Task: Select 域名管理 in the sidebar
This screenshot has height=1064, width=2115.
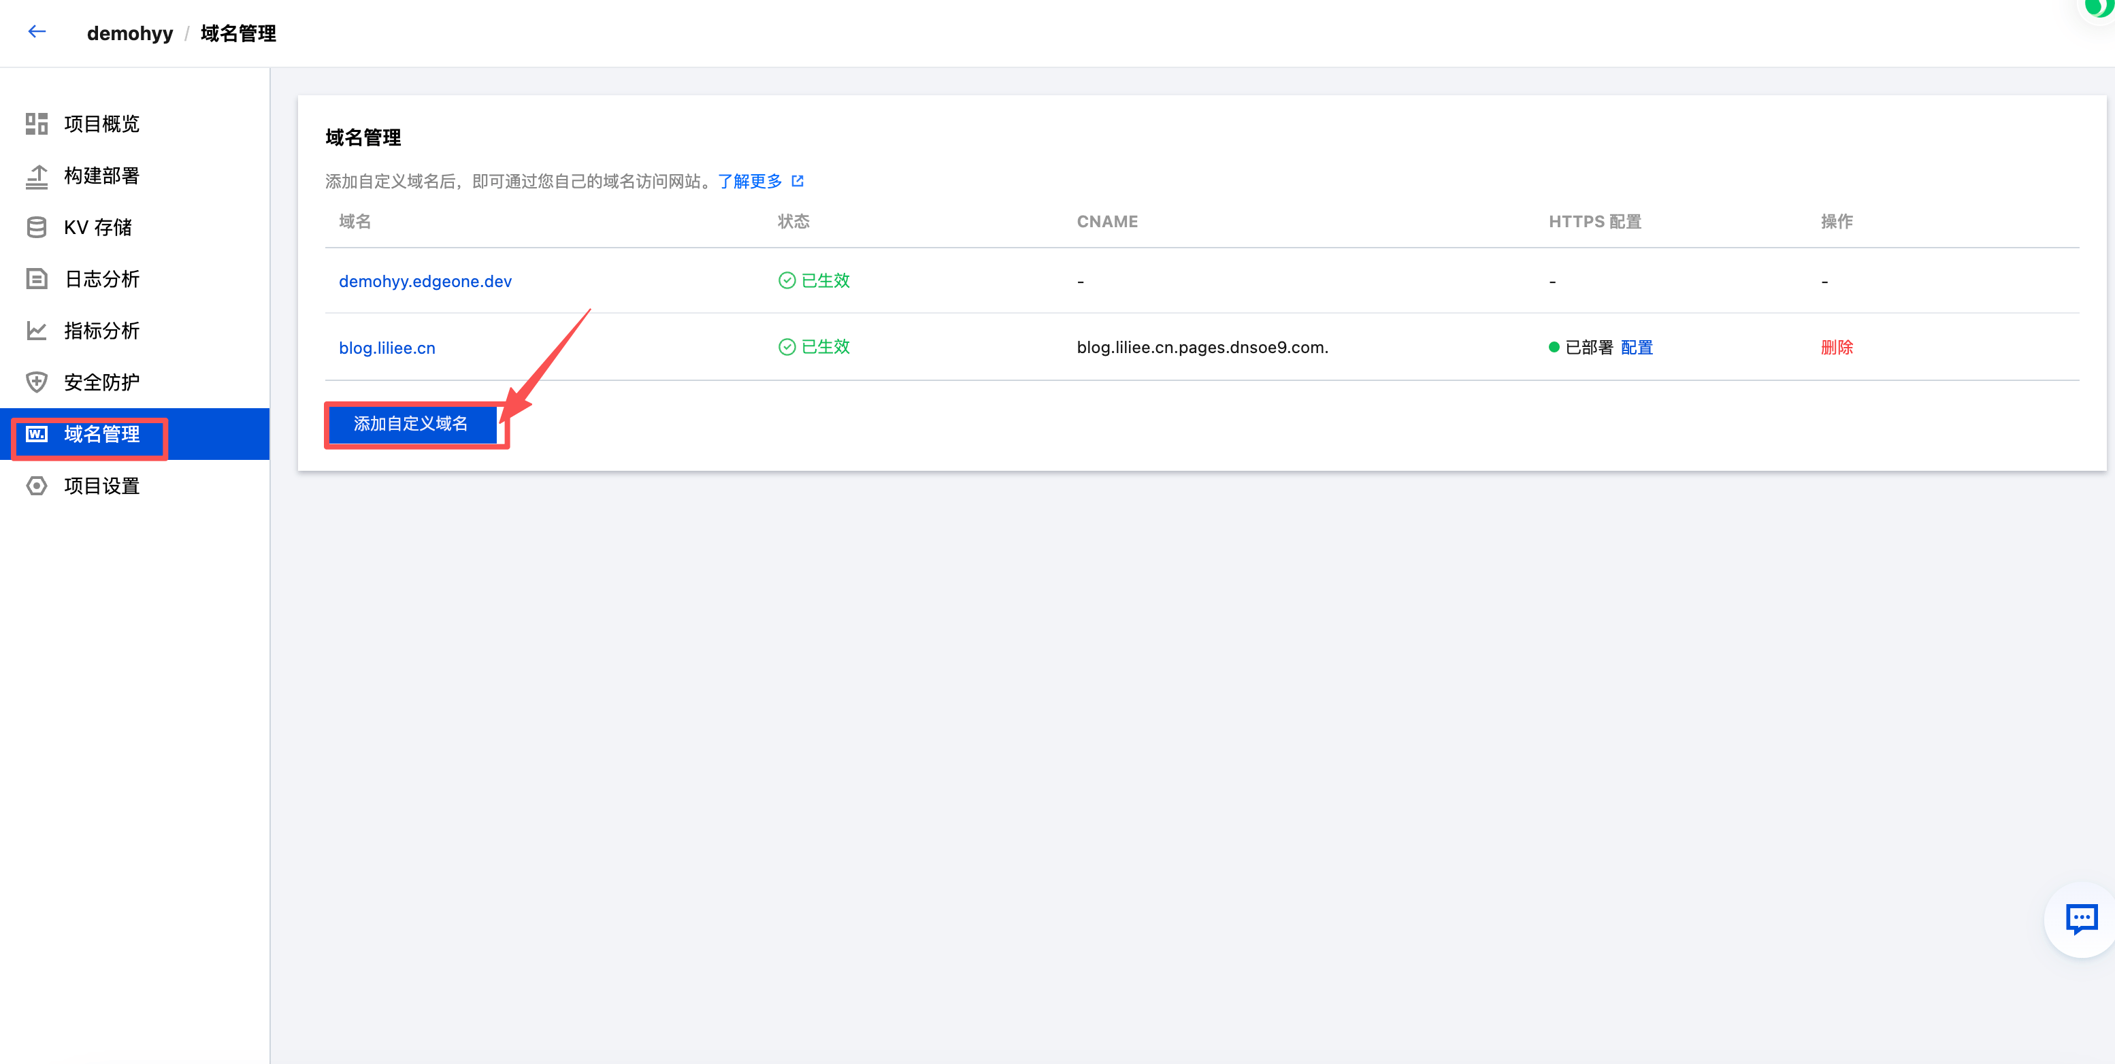Action: click(102, 434)
